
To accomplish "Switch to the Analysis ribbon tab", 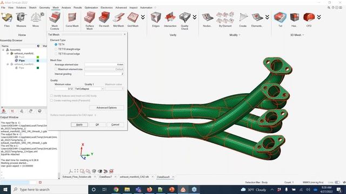I will 66,8.
